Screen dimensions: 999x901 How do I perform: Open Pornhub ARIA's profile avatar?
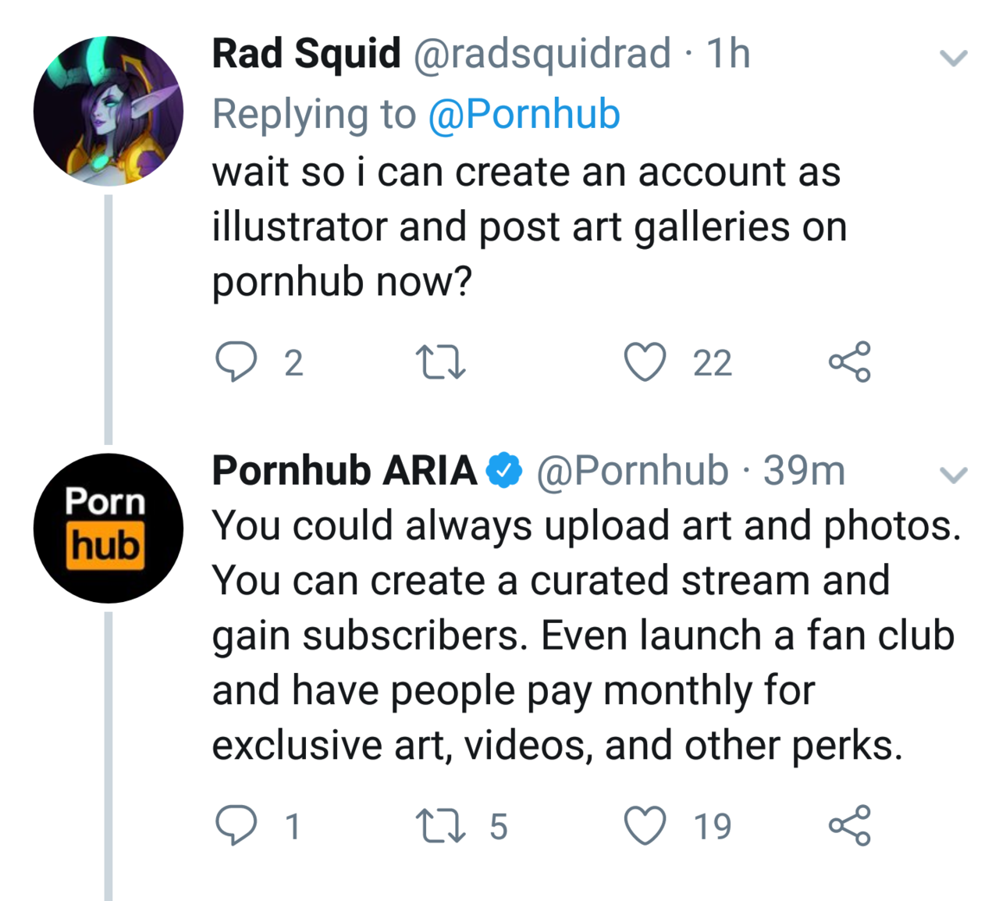[x=108, y=528]
